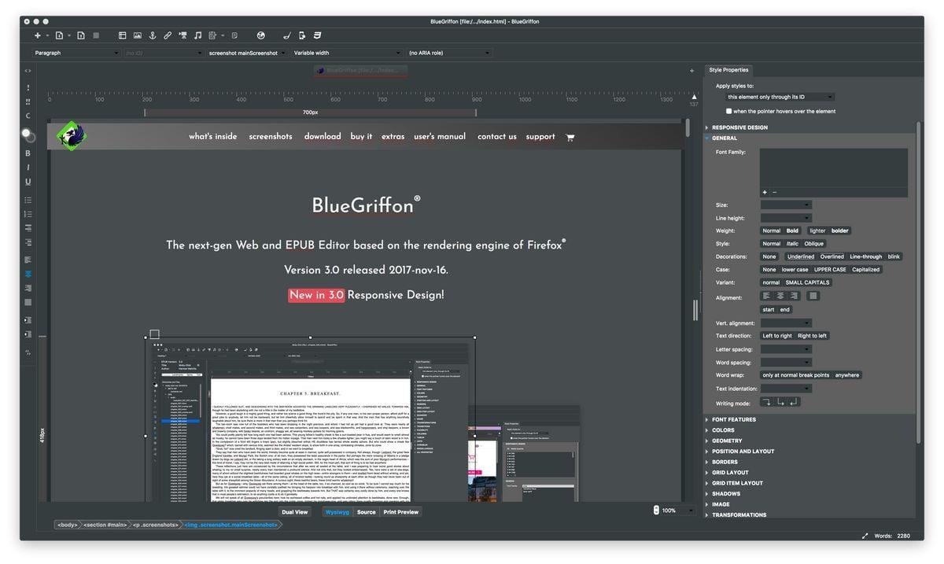Screen dimensions: 944x564
Task: Open the 'screenshot mainScreenshot' class dropdown
Action: click(x=247, y=53)
